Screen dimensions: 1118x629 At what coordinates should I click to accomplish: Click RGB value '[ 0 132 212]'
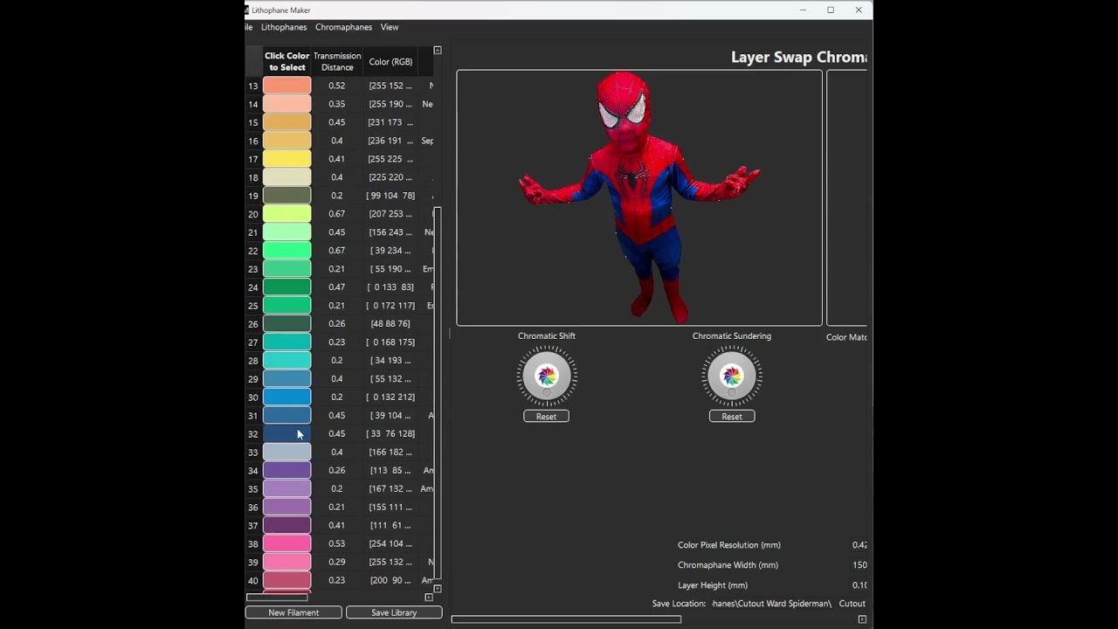point(390,397)
